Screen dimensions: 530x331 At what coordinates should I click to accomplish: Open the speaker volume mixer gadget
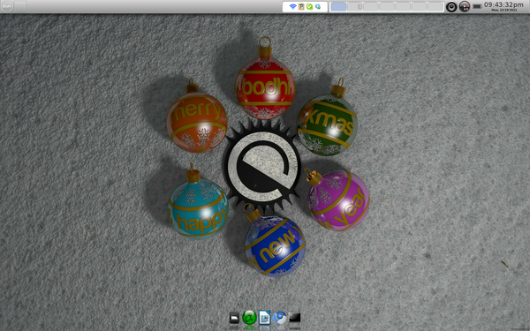coord(451,7)
